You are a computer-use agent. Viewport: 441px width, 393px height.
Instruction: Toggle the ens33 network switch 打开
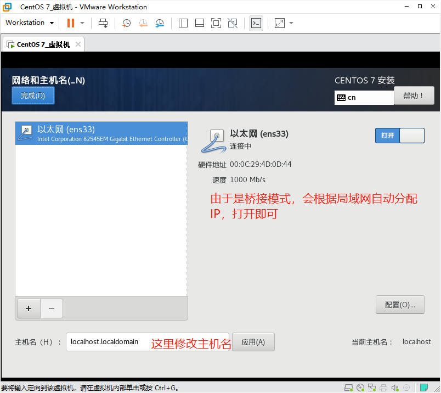[x=400, y=136]
